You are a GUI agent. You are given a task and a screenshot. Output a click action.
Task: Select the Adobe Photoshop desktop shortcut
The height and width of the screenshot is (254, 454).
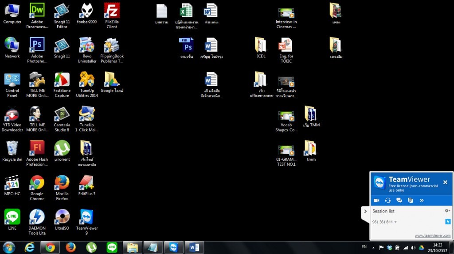[37, 50]
